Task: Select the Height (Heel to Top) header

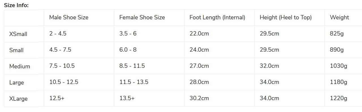Action: click(x=286, y=17)
